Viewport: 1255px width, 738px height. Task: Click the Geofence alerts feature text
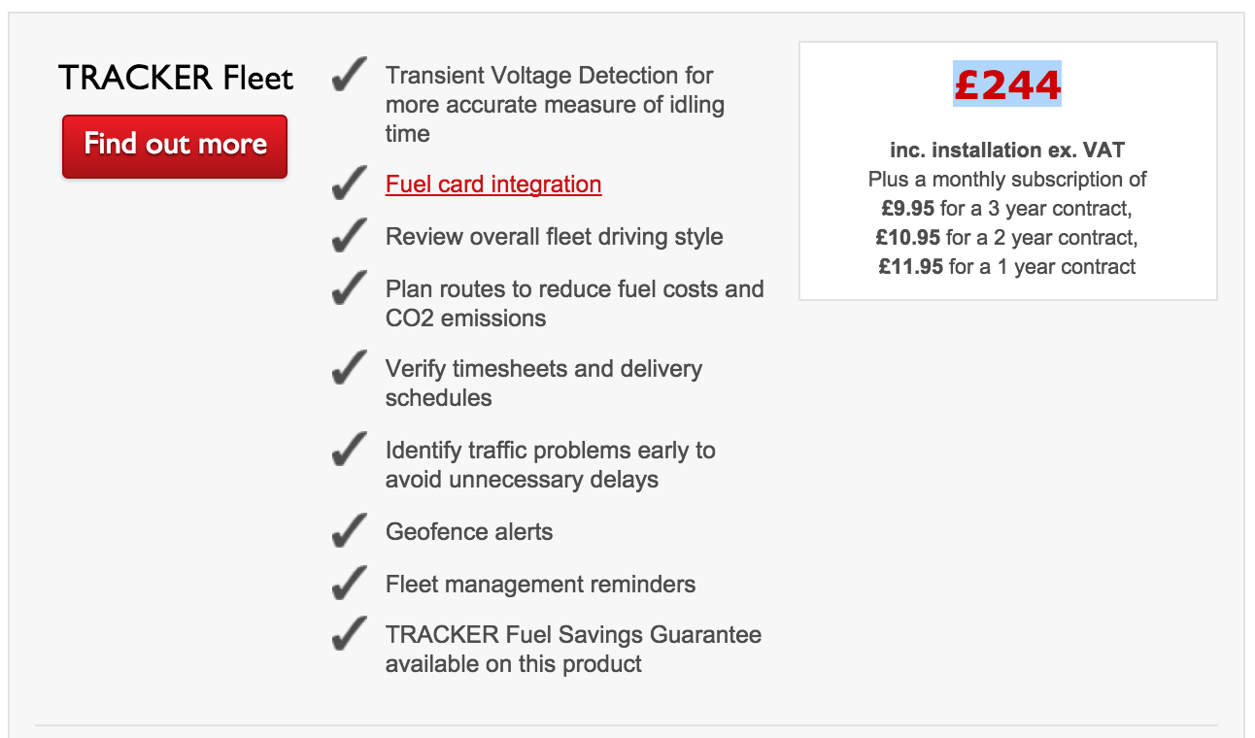(x=469, y=532)
